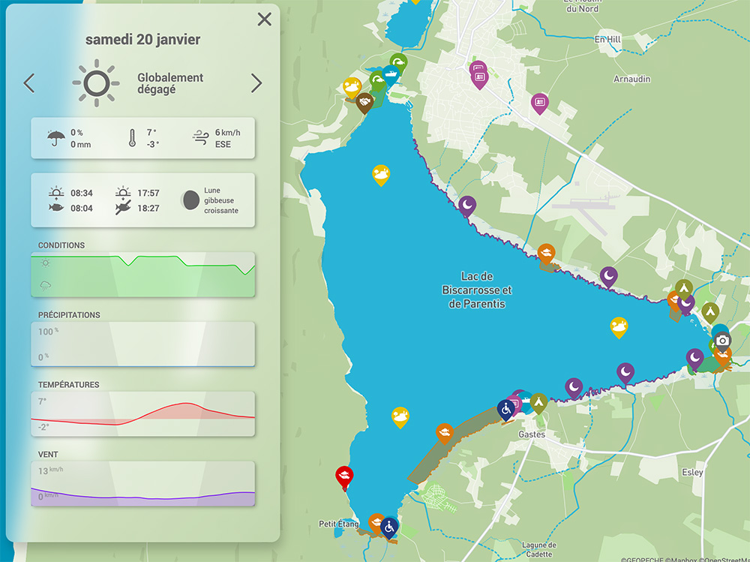
Task: Open the magenta card marker near Arnaudin road
Action: pos(539,103)
